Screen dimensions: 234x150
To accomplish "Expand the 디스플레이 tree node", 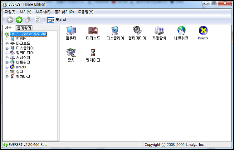I will point(7,48).
